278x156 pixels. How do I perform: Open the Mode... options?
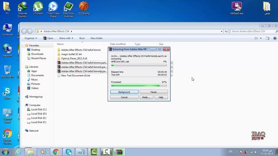tap(146, 97)
